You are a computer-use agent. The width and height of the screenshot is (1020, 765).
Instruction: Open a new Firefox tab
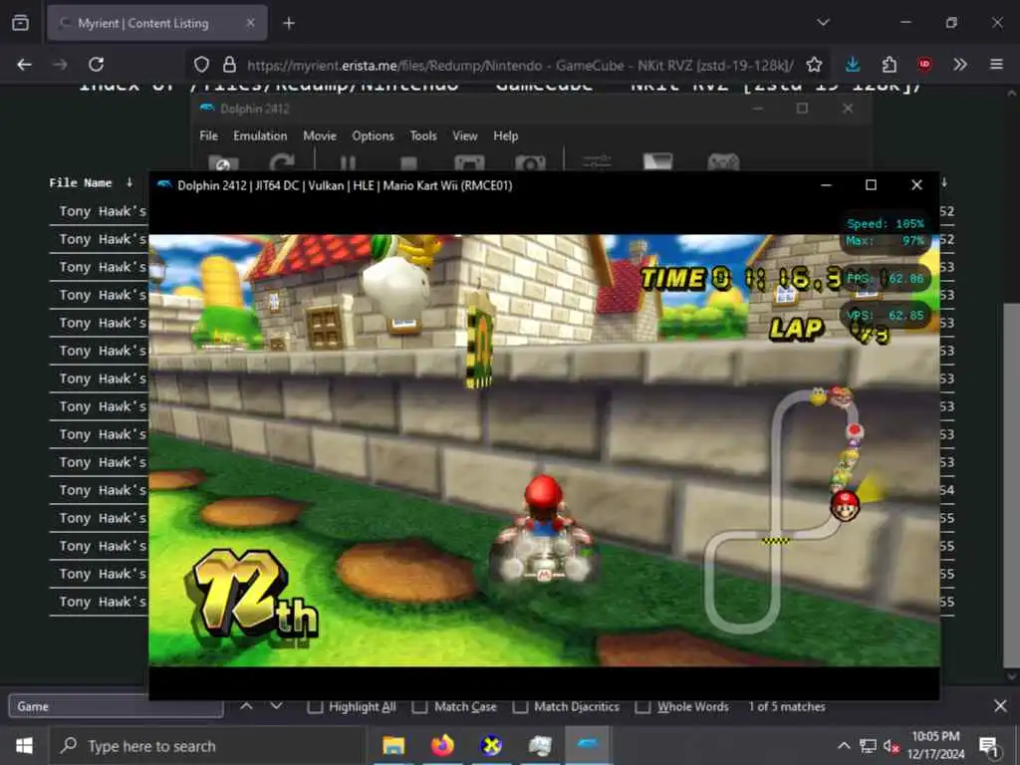(289, 23)
